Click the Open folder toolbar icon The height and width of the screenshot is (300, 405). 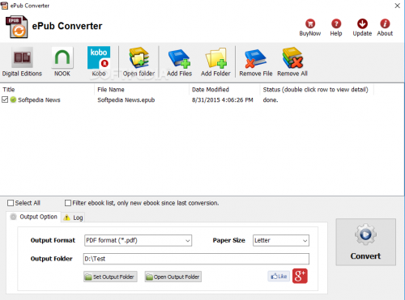[x=139, y=57]
